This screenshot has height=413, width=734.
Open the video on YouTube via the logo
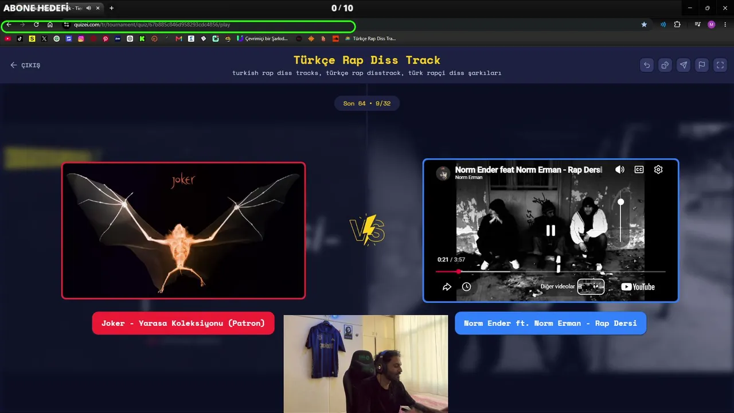click(x=638, y=287)
